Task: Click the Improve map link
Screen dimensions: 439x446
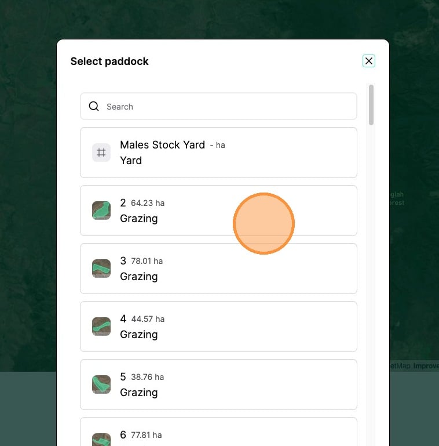Action: [426, 366]
